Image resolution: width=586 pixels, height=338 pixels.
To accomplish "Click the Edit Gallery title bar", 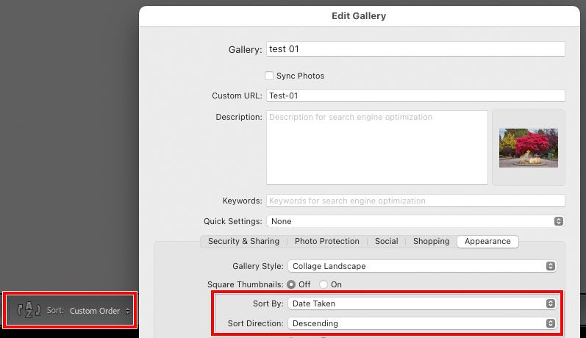I will [359, 15].
